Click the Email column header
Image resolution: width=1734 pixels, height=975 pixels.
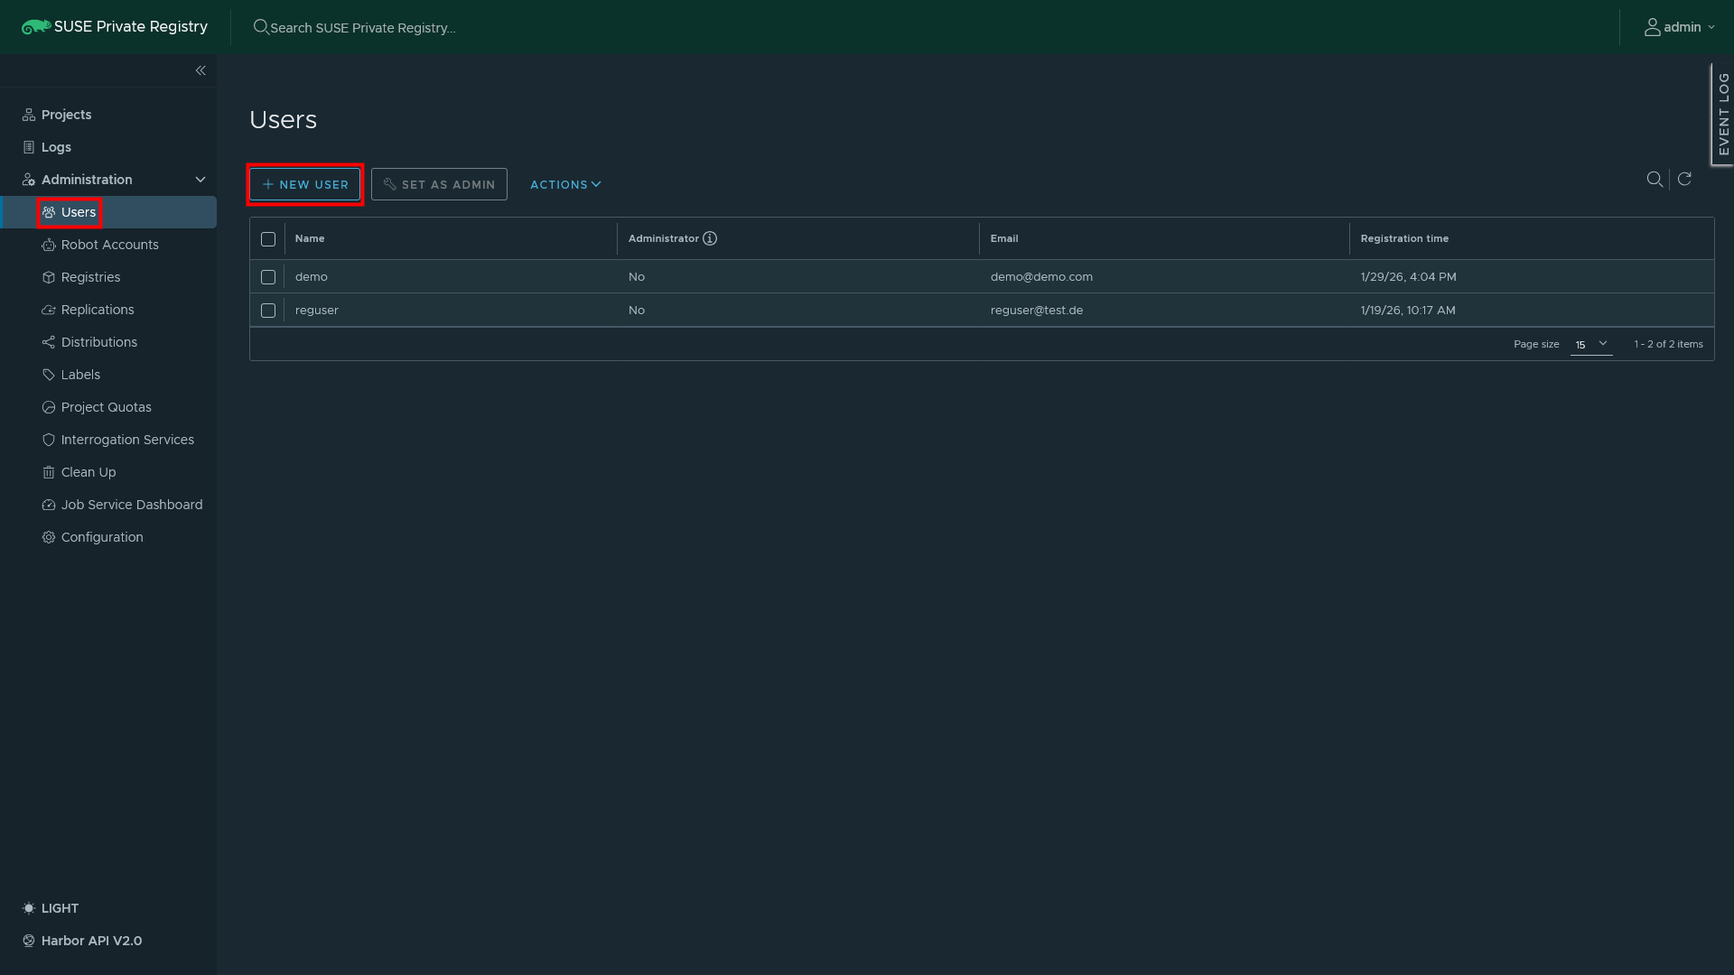(x=1004, y=238)
